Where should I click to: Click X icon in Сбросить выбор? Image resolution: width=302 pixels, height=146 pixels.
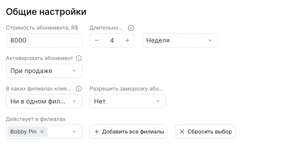click(x=182, y=132)
